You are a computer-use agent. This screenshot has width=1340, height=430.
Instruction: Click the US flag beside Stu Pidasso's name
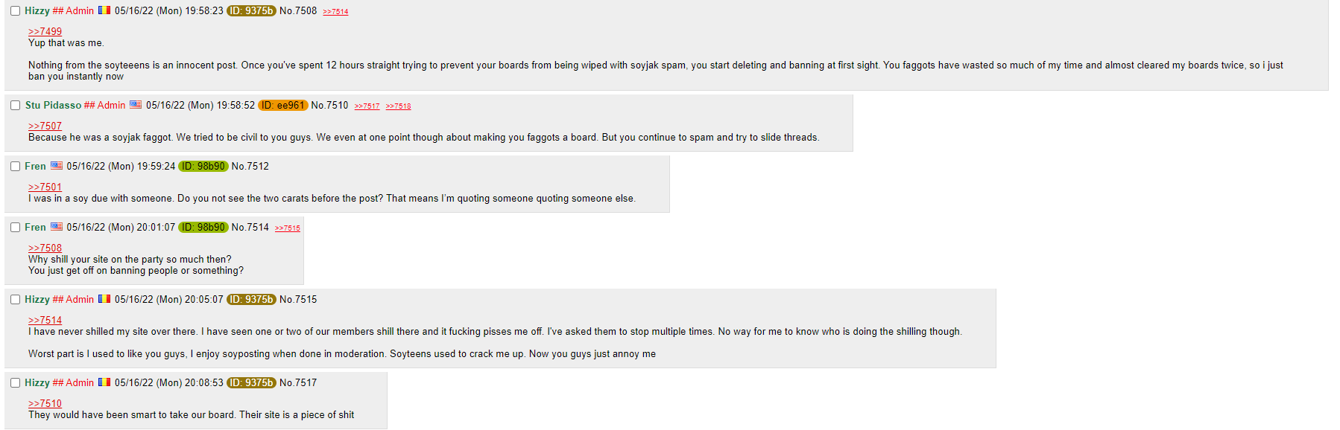click(136, 105)
